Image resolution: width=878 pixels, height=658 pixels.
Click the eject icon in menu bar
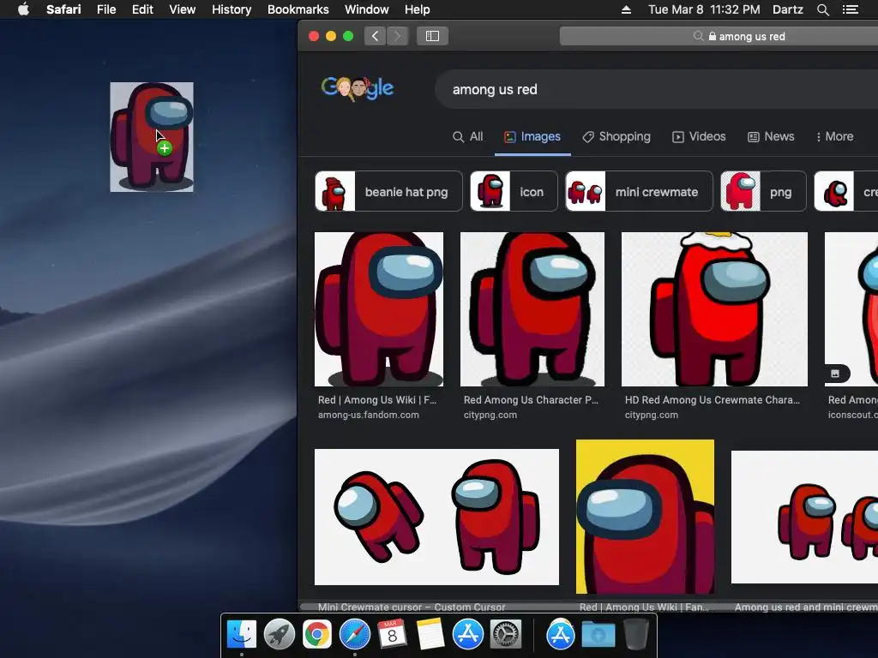tap(626, 9)
